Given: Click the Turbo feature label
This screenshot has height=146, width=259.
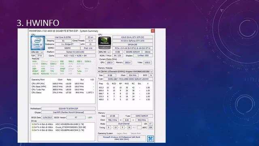Looking at the screenshot, I should (79, 71).
